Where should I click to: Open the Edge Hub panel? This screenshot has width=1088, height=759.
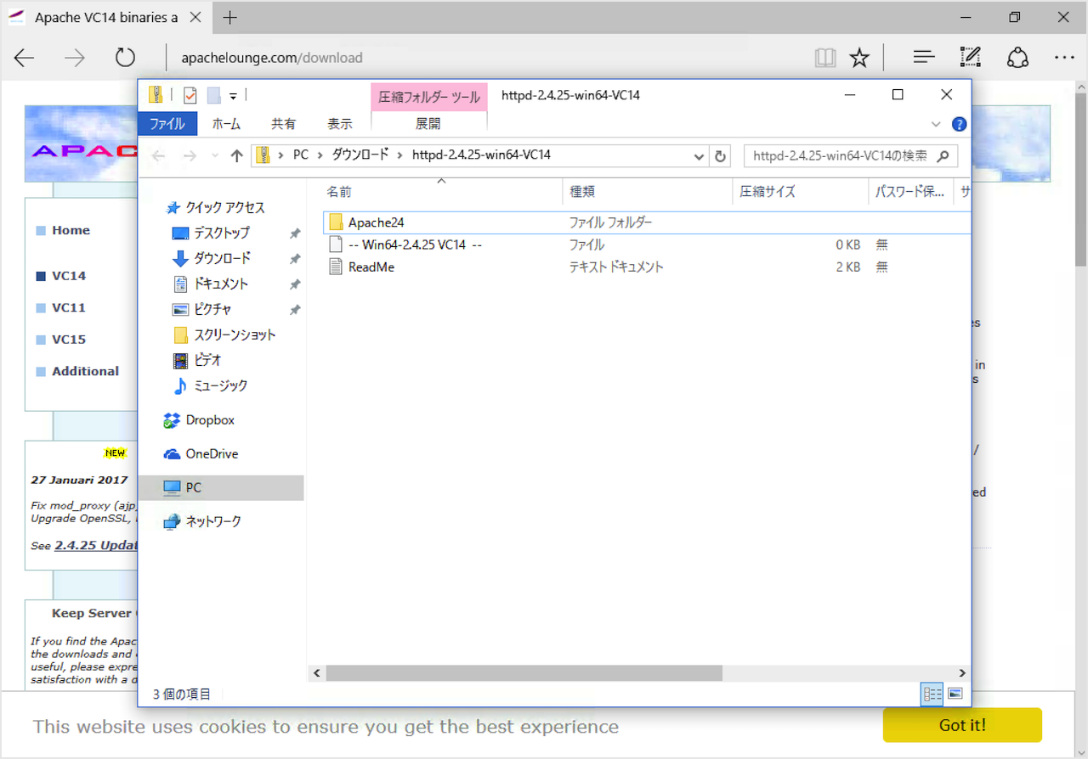[923, 57]
